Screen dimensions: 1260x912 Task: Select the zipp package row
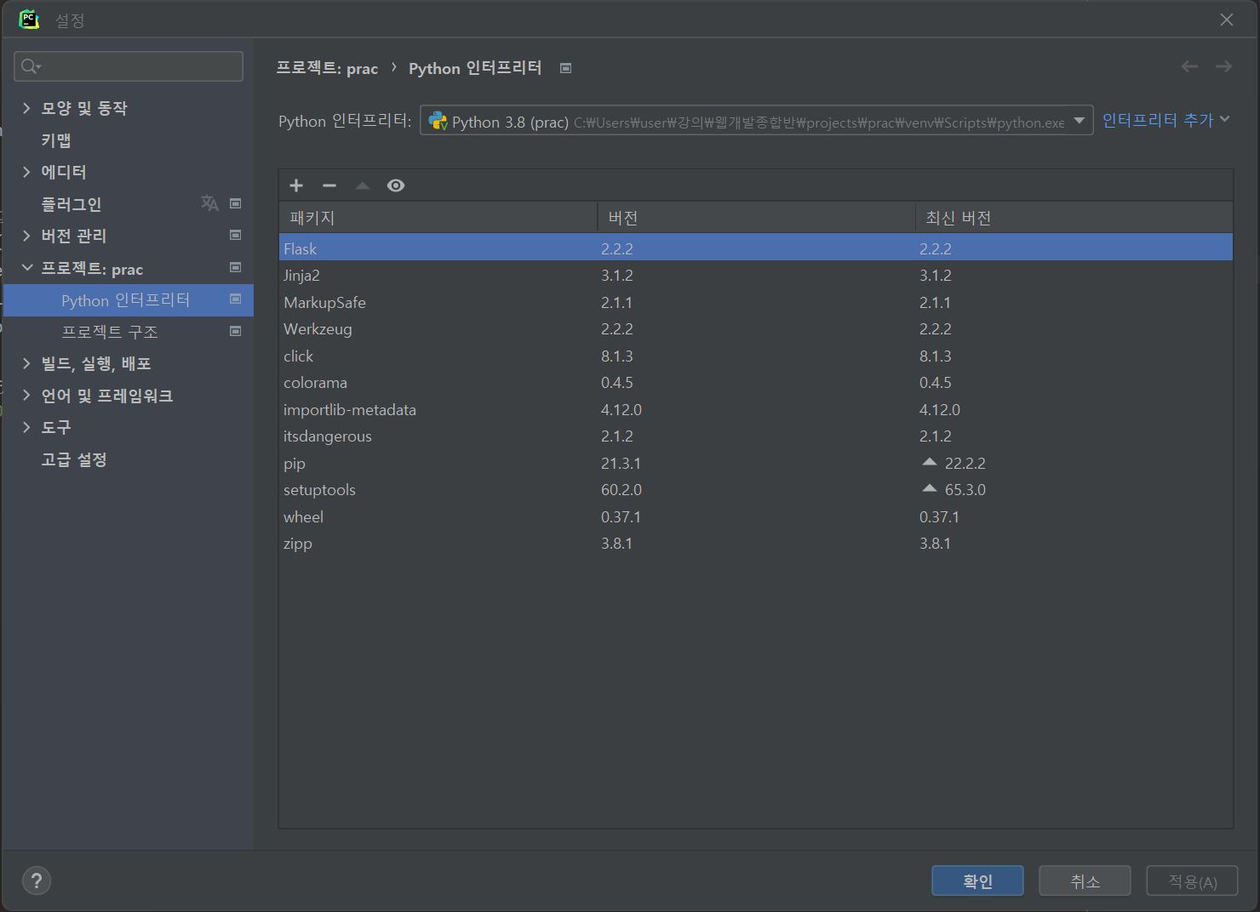pos(756,544)
